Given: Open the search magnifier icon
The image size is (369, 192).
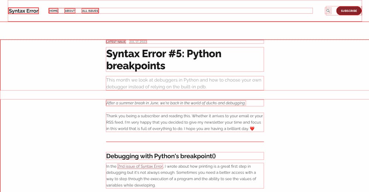Looking at the screenshot, I should (x=328, y=11).
